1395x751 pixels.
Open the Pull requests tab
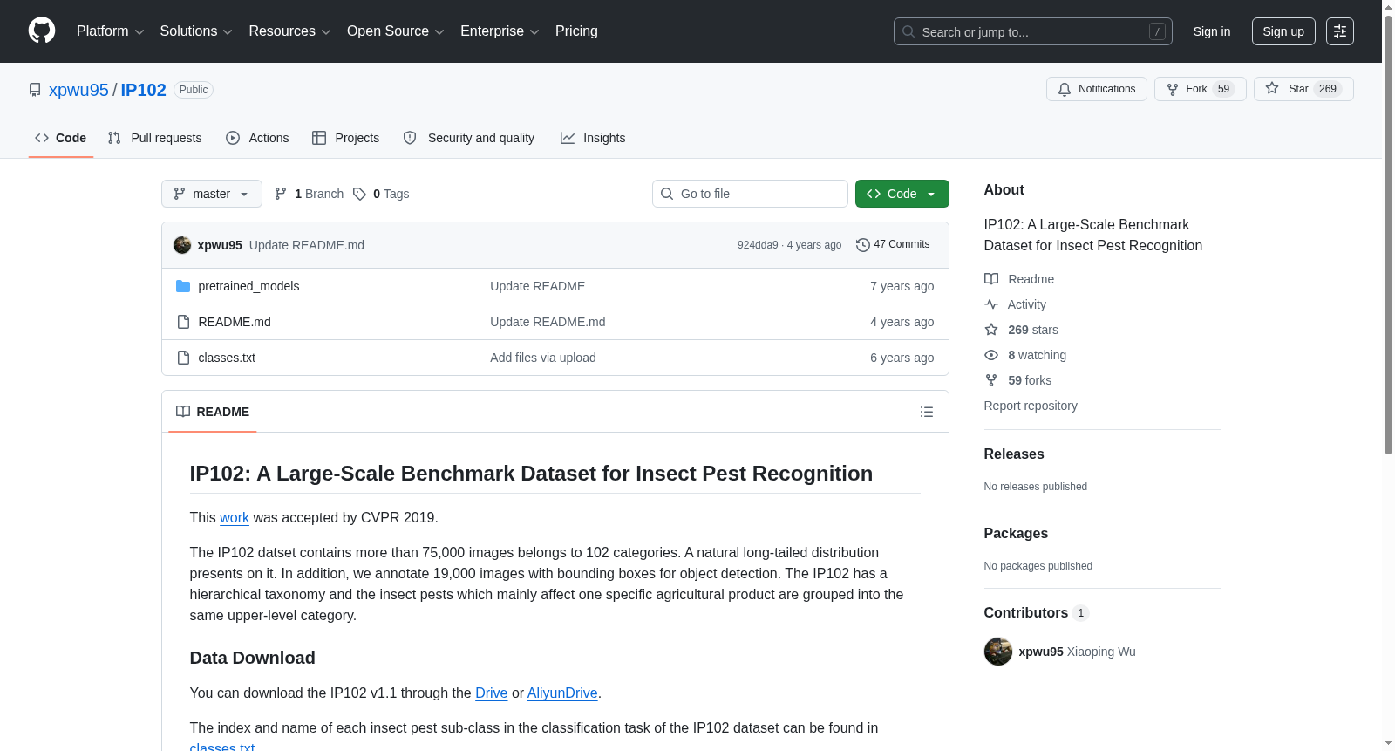tap(155, 138)
